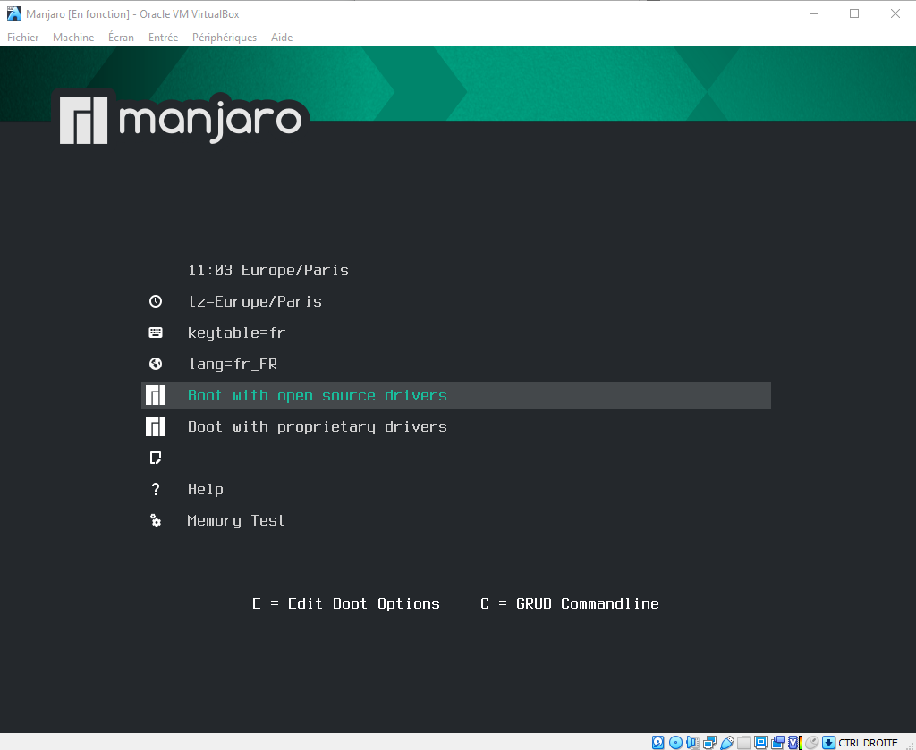
Task: Open the Fichier menu
Action: 22,38
